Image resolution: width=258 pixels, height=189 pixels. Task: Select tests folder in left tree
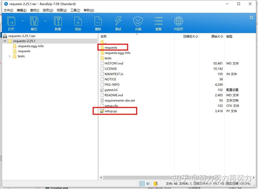tap(21, 56)
